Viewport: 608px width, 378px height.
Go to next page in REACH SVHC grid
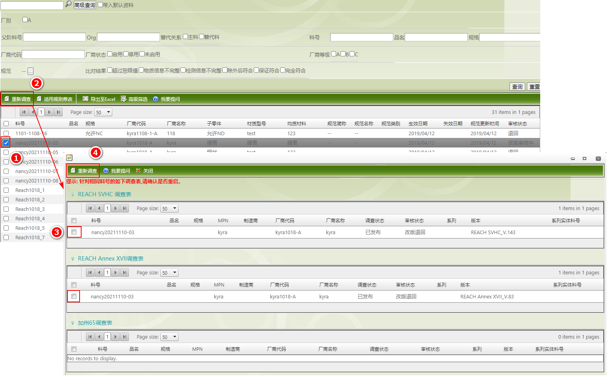coord(115,209)
